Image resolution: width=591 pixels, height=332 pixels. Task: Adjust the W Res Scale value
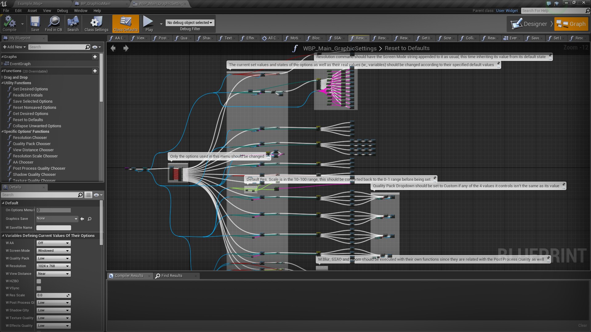pyautogui.click(x=53, y=295)
